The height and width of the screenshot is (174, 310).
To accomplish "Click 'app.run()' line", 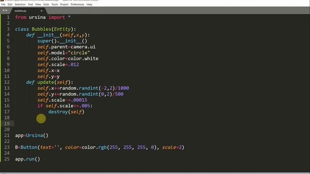I will coord(28,159).
